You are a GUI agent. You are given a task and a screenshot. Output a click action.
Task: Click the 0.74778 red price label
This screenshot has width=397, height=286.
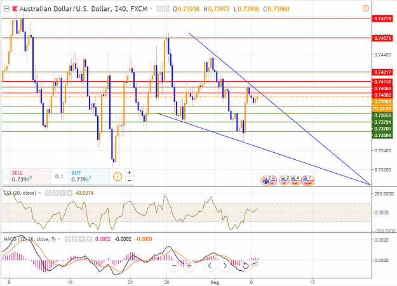382,19
